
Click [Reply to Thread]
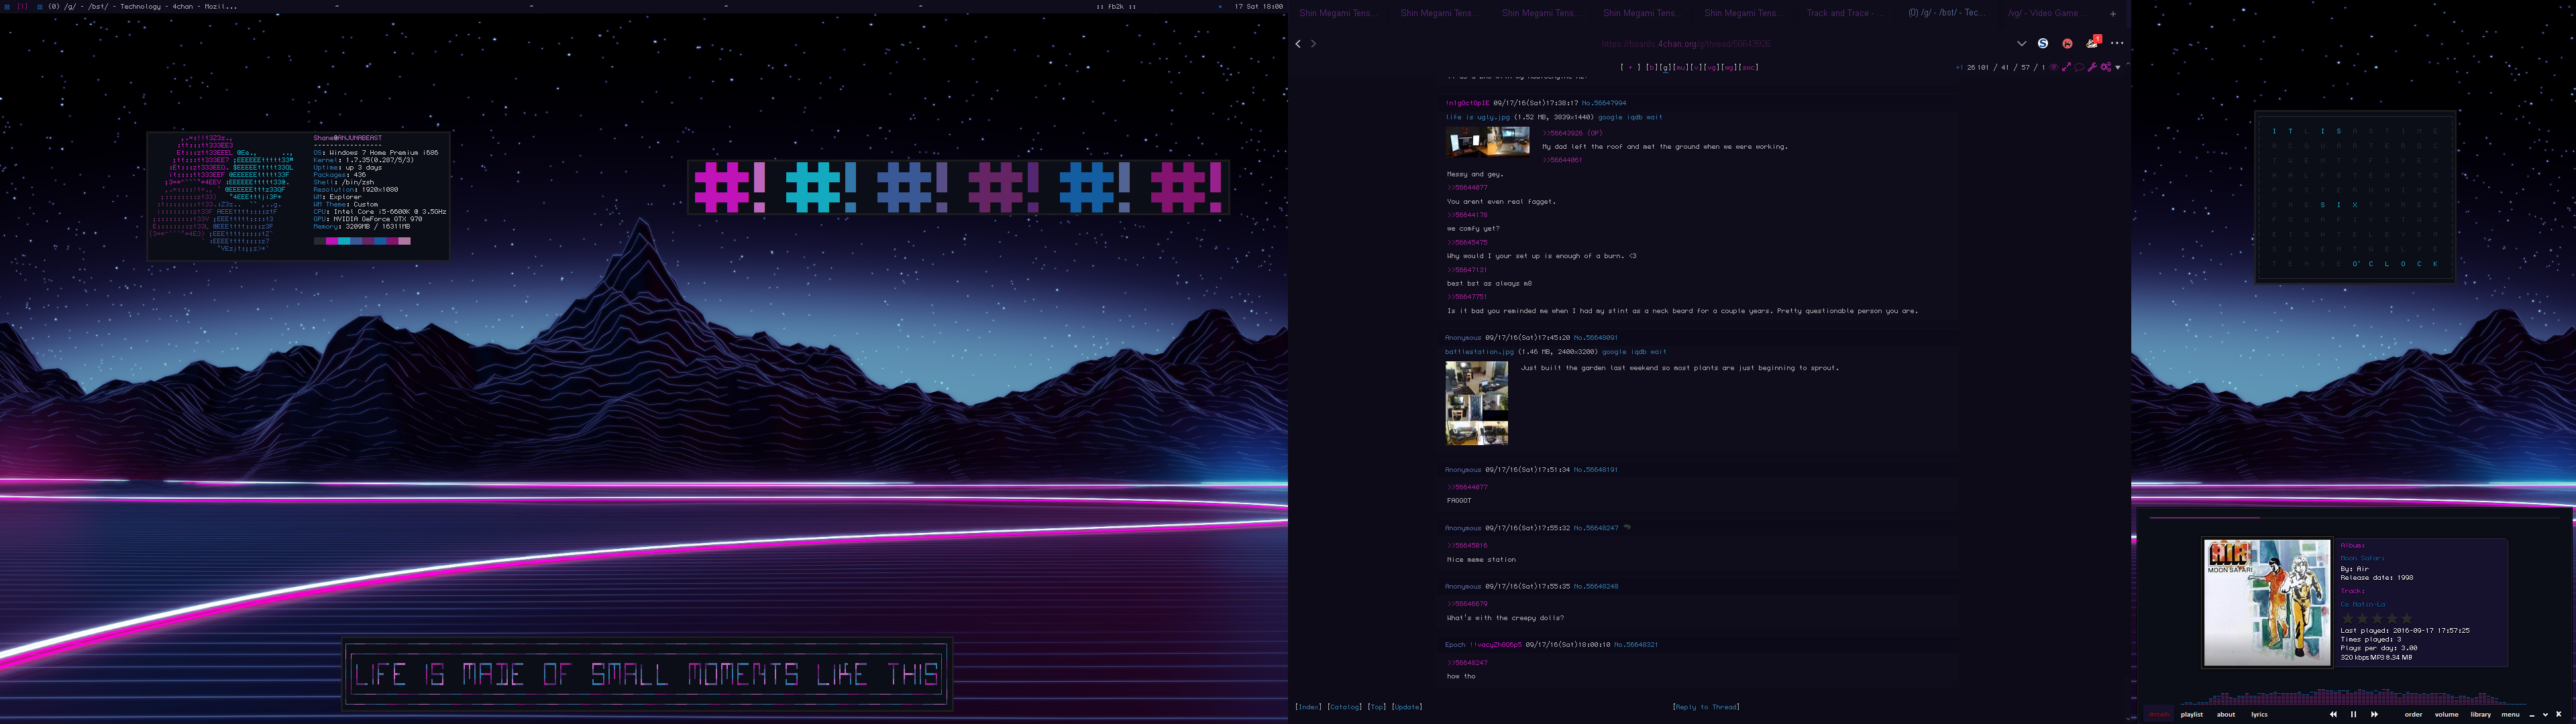tap(1707, 706)
